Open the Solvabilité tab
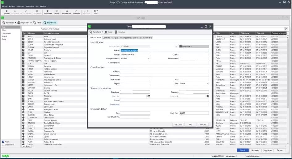292x159 pixels. (137, 38)
